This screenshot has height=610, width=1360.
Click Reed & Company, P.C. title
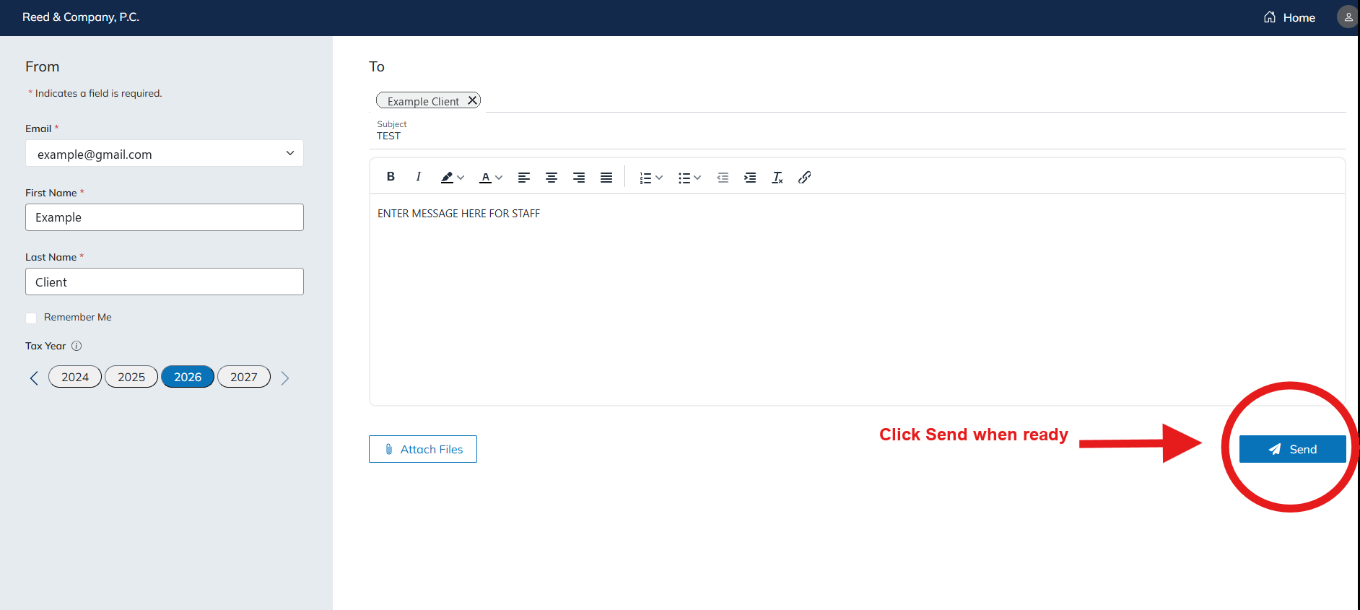(81, 17)
